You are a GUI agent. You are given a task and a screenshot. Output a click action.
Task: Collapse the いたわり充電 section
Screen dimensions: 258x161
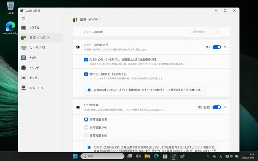coord(225,107)
